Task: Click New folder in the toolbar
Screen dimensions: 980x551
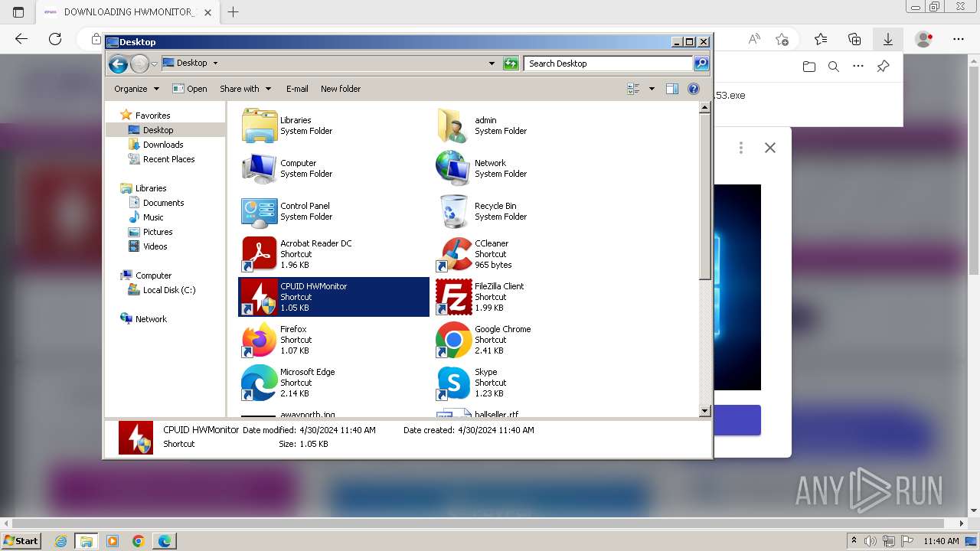Action: 341,89
